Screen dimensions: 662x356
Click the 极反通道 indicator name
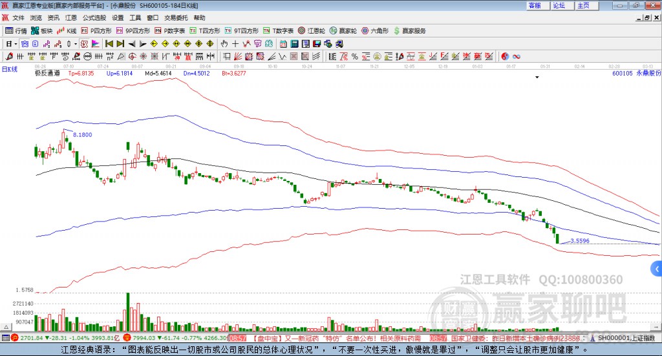47,73
